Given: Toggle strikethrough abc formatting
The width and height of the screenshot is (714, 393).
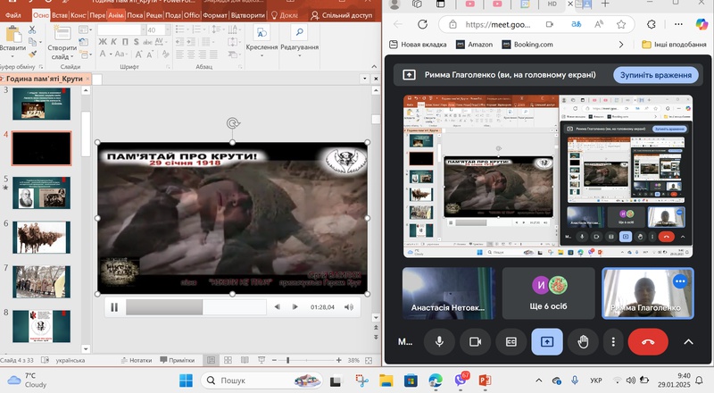Looking at the screenshot, I should (147, 42).
